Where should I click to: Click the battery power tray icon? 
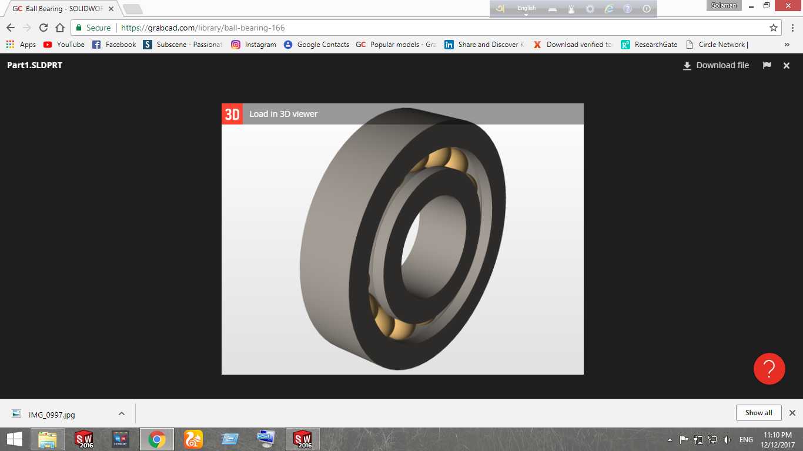click(x=698, y=440)
